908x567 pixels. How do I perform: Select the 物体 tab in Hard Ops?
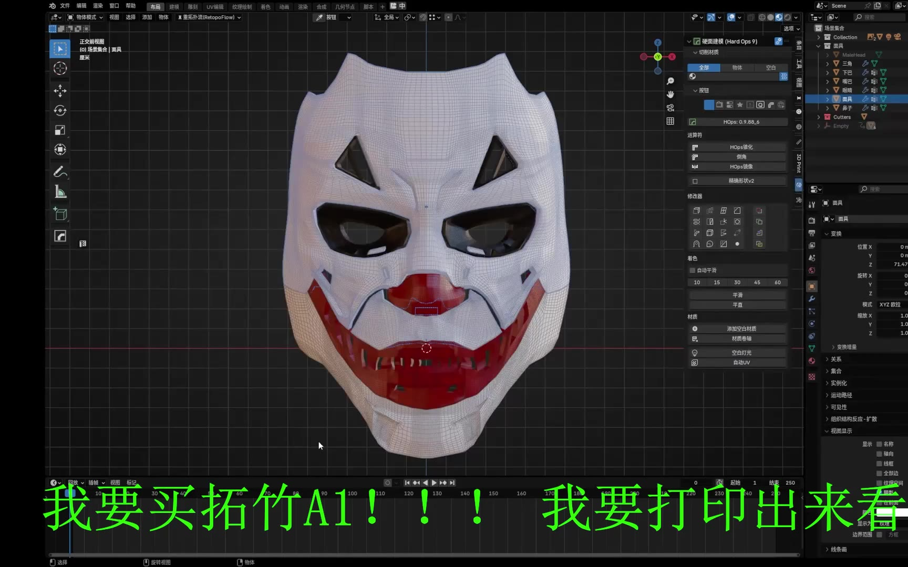tap(737, 68)
